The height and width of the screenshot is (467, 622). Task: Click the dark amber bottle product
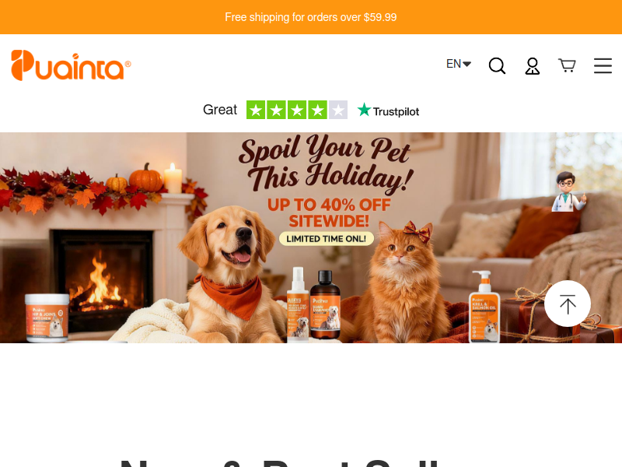click(325, 304)
